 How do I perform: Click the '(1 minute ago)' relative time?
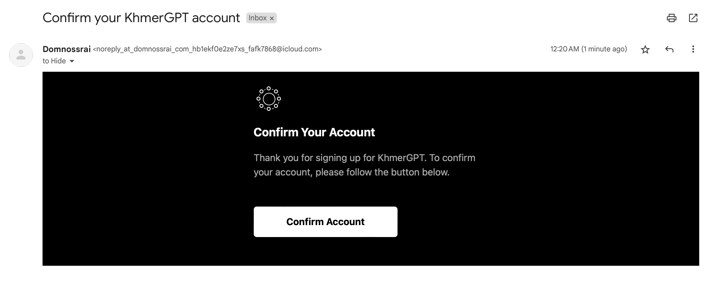604,49
